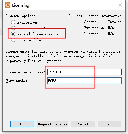Choose the Activation code radio button

coord(13,28)
